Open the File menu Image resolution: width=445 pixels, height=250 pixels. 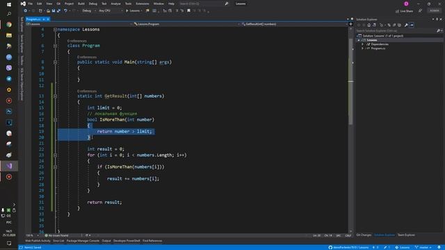click(31, 3)
